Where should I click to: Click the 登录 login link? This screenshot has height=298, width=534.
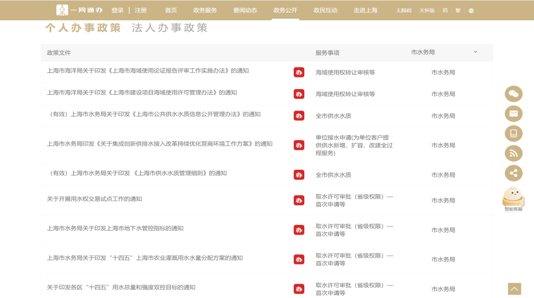[x=117, y=10]
